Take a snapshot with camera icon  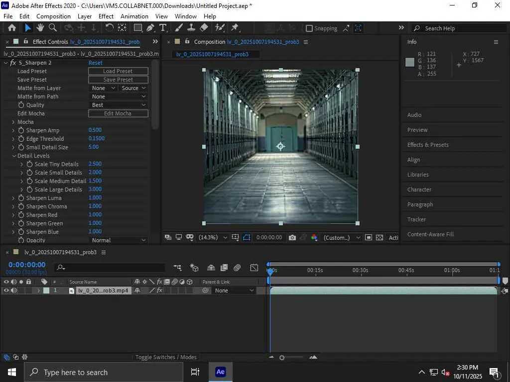292,238
